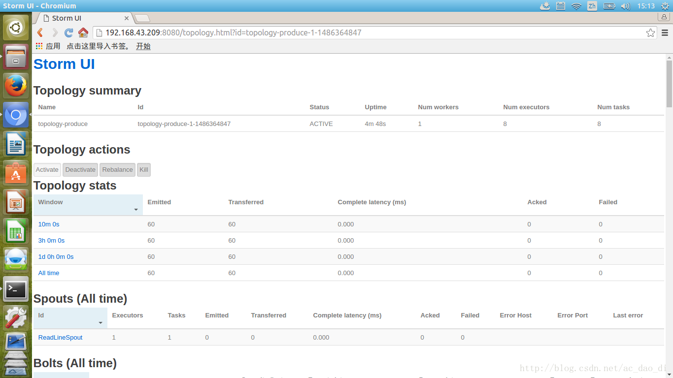Open LibreOffice Impress from the dock

pyautogui.click(x=16, y=202)
